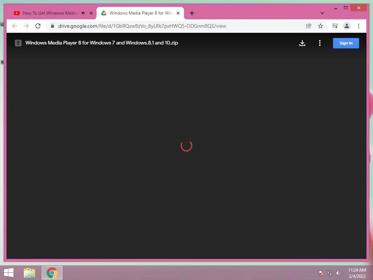Close the YouTube tab
This screenshot has height=280, width=373.
[91, 13]
